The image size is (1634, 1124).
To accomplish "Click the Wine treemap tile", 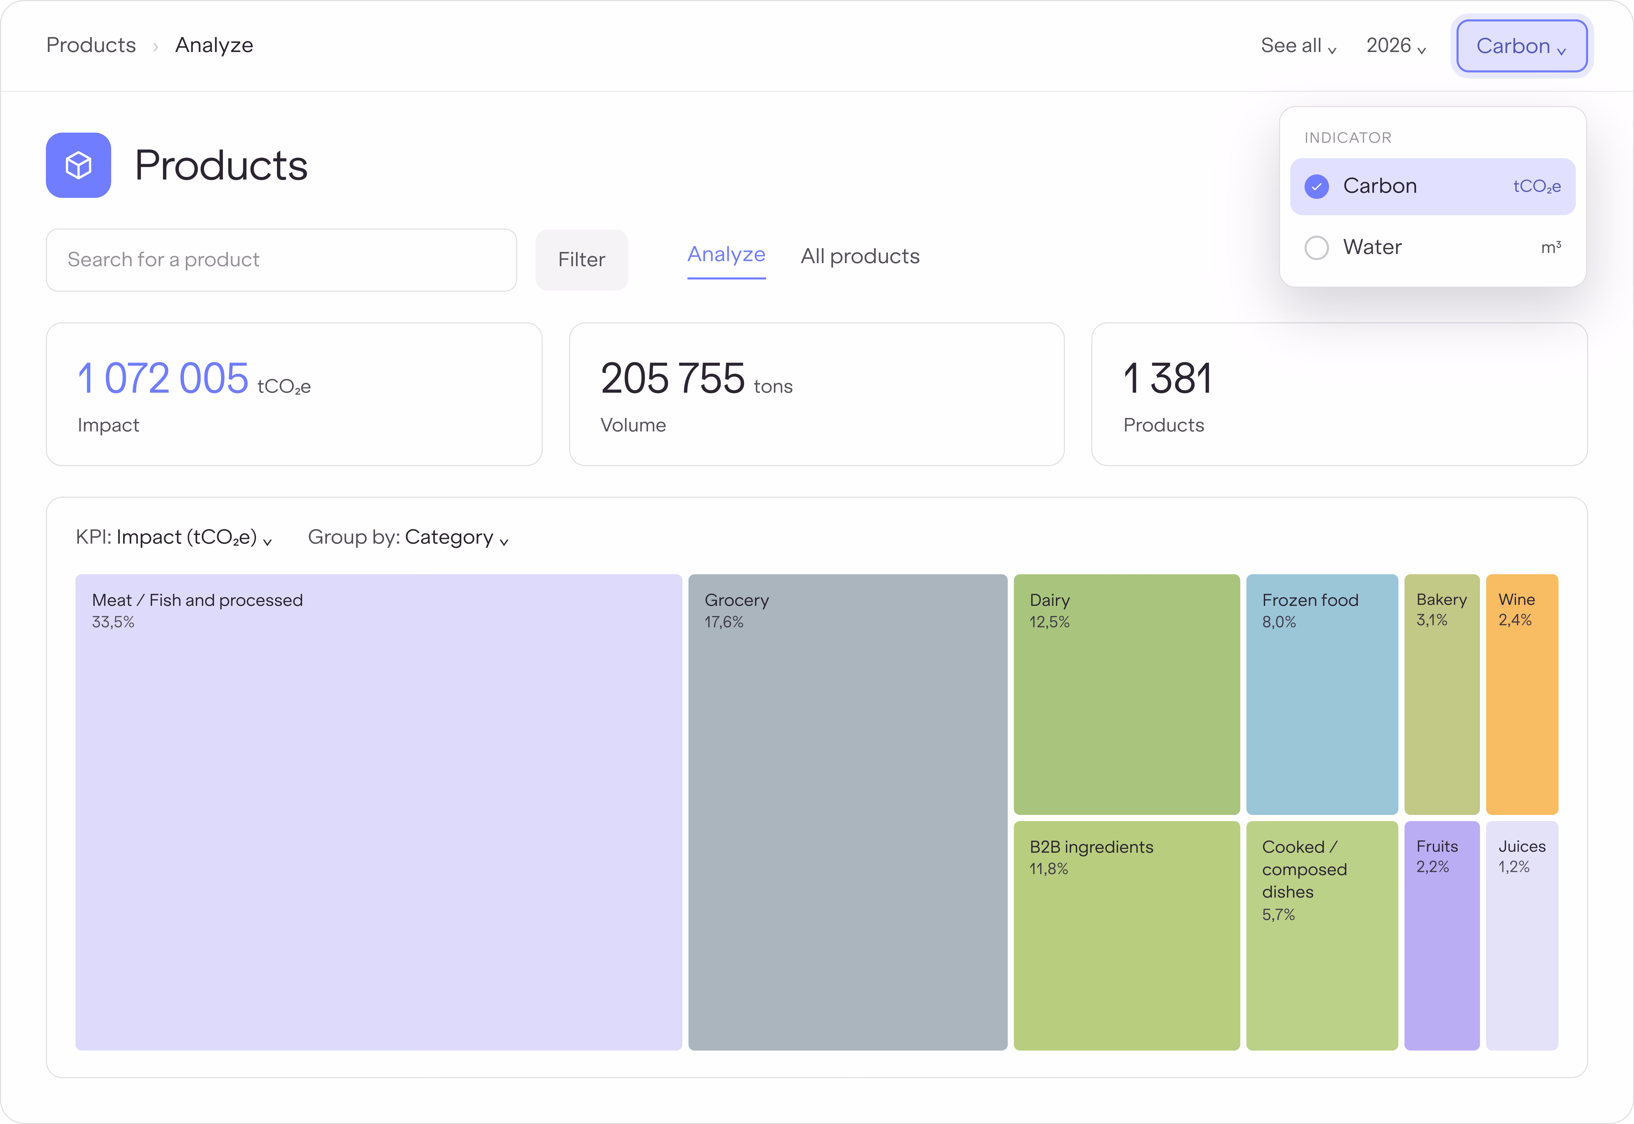I will coord(1522,694).
